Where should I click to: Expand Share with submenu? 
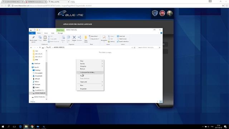pyautogui.click(x=90, y=82)
